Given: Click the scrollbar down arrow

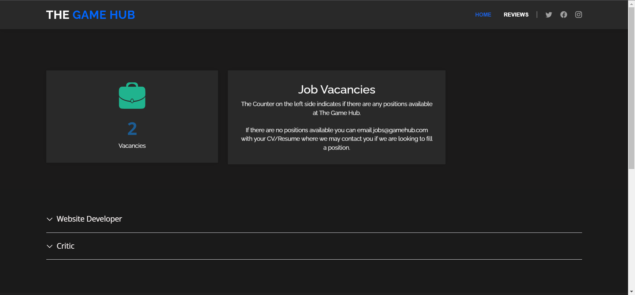Looking at the screenshot, I should [x=631, y=292].
